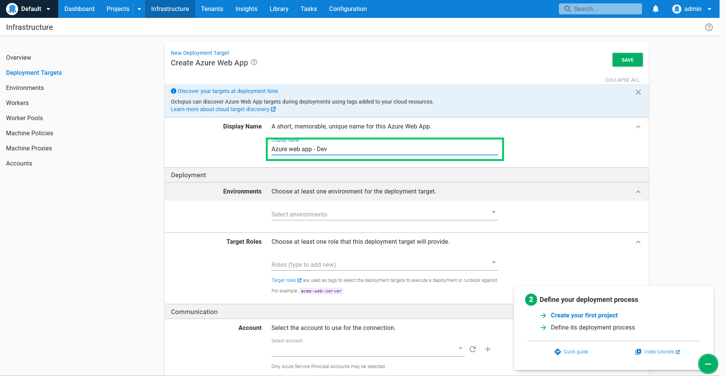Screen dimensions: 726x376
Task: Click the admin user avatar icon
Action: 677,9
